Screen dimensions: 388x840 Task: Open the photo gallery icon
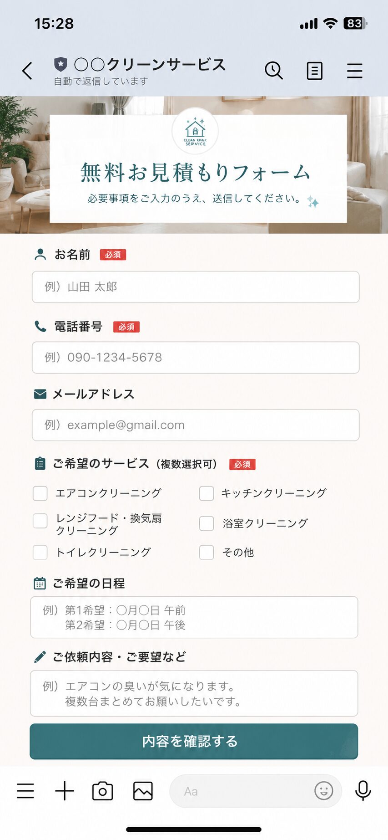143,791
